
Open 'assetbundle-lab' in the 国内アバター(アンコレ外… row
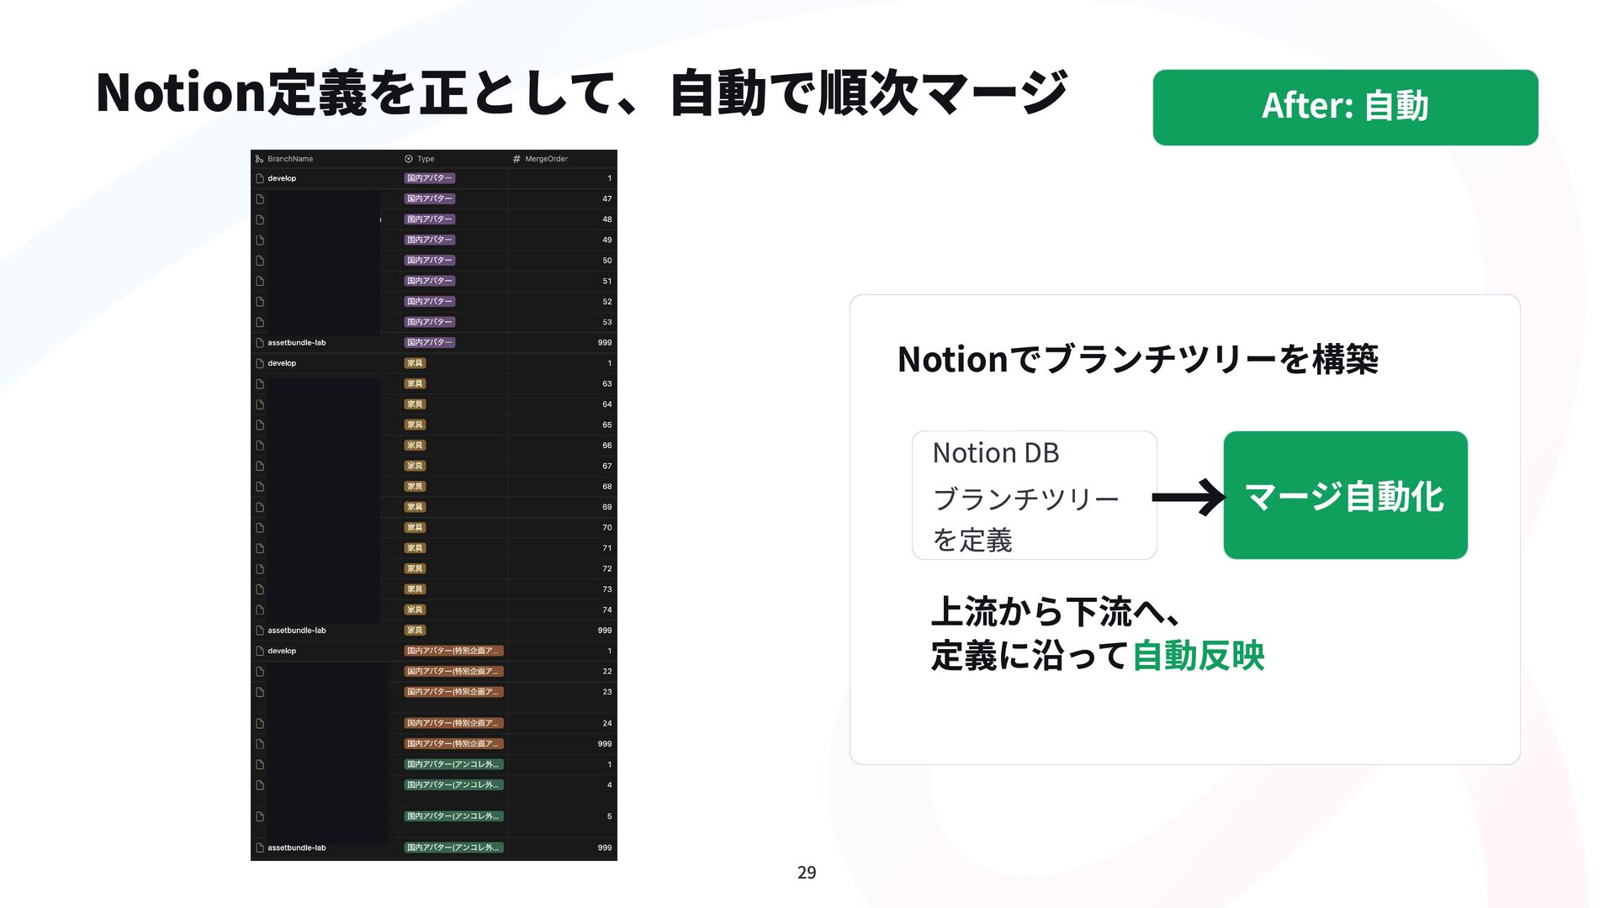point(297,847)
